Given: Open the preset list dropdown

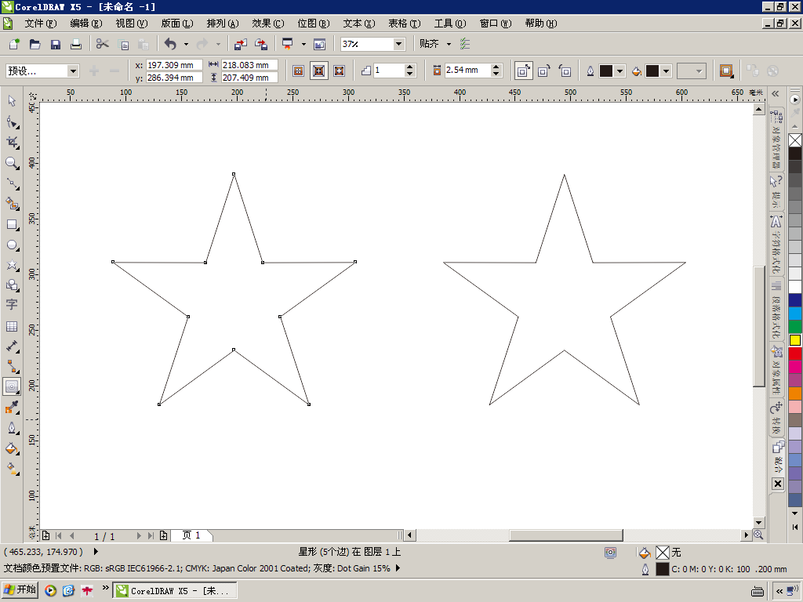Looking at the screenshot, I should click(73, 71).
